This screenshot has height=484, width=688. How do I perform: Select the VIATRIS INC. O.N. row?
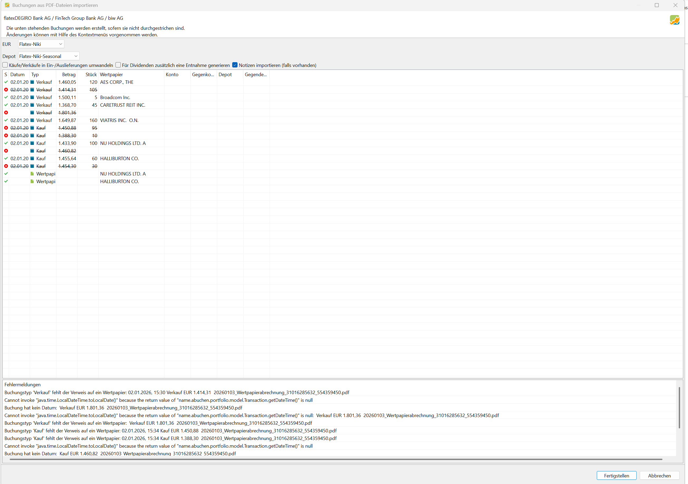coord(119,120)
